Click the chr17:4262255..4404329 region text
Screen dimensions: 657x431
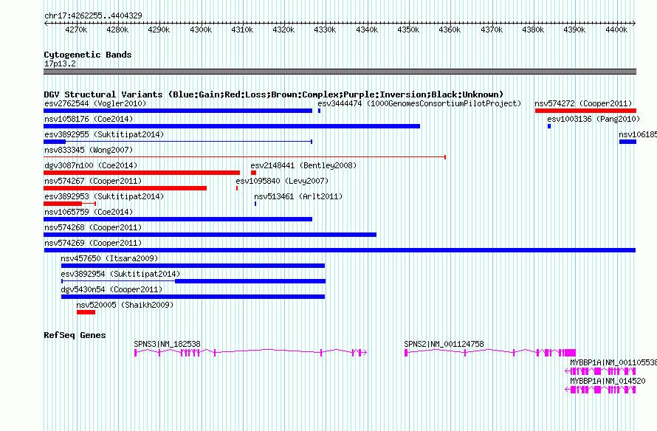pos(93,15)
